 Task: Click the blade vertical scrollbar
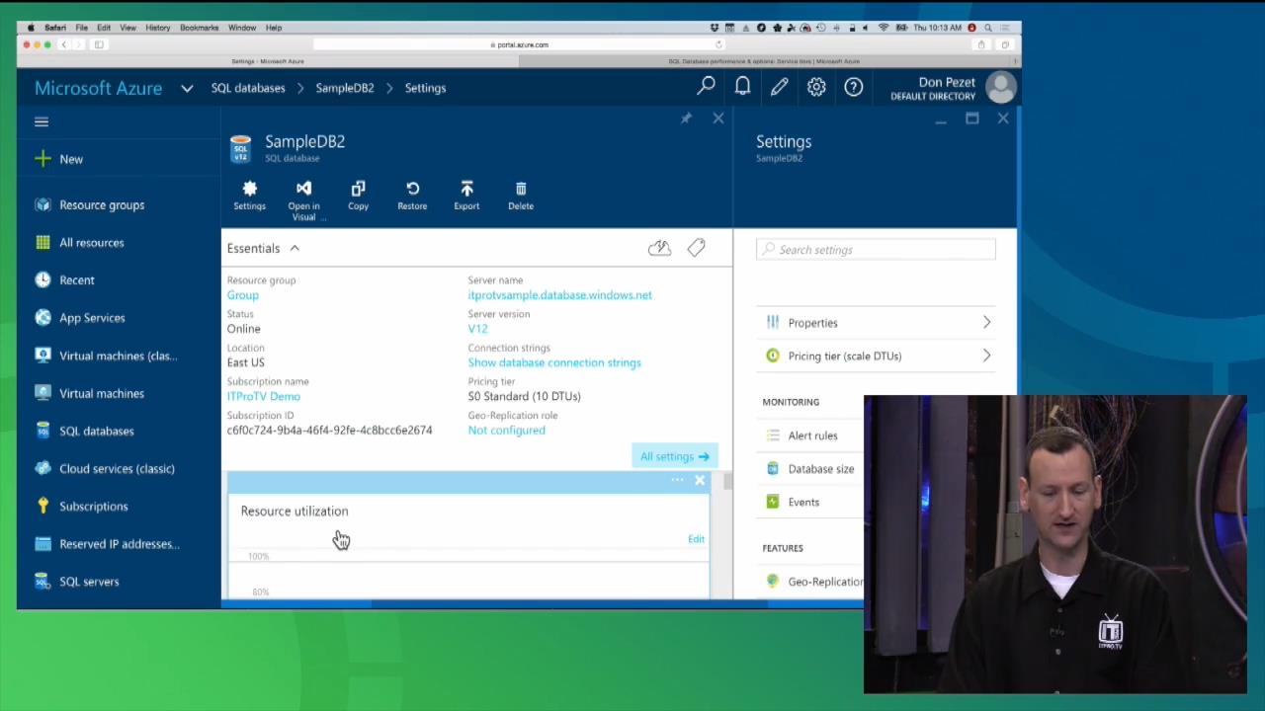pyautogui.click(x=728, y=482)
